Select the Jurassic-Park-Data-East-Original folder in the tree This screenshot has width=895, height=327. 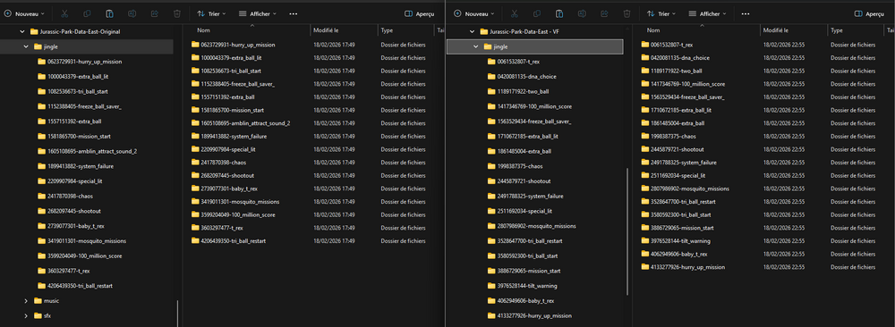(75, 32)
